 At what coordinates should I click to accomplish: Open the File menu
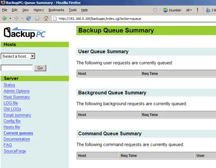tap(5, 10)
